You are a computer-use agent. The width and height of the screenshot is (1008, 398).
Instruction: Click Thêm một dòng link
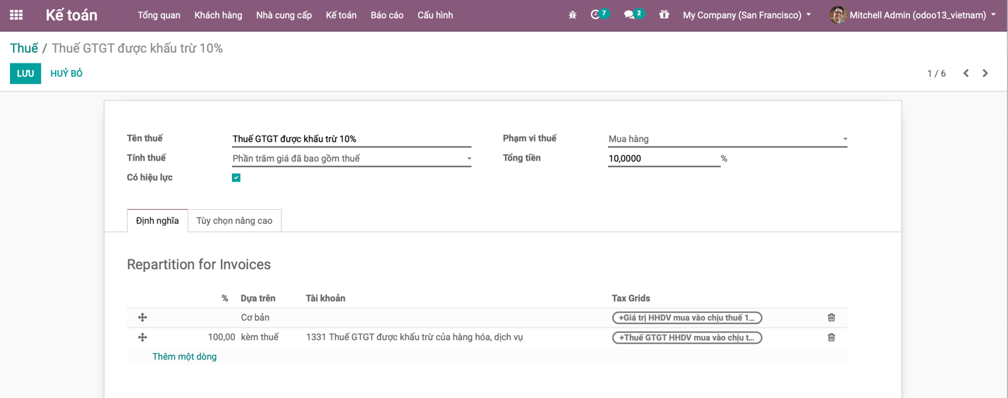[x=184, y=356]
